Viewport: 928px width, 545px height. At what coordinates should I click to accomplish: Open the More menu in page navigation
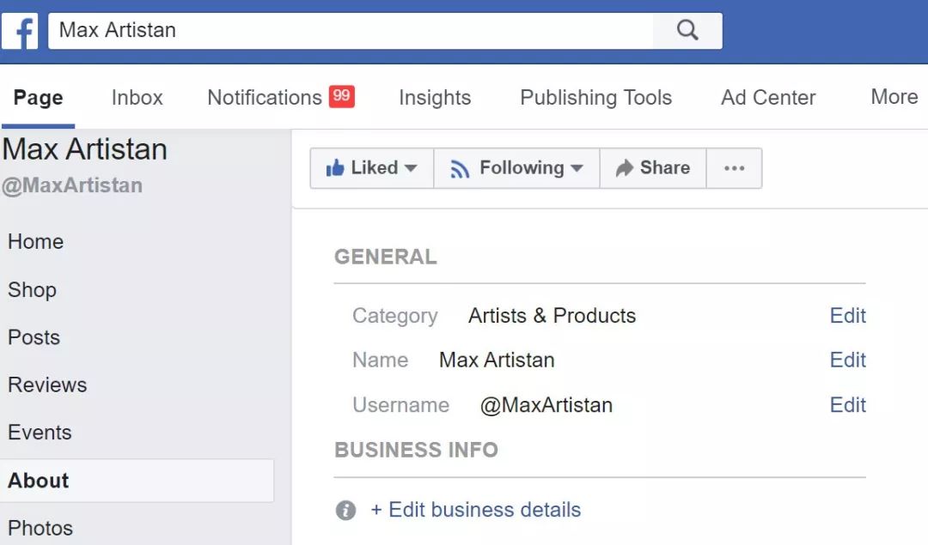click(x=894, y=97)
